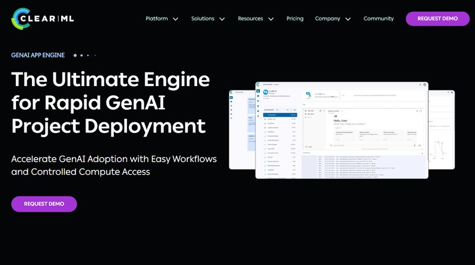Click the green status icon in the preview
This screenshot has width=475, height=265.
pyautogui.click(x=308, y=94)
